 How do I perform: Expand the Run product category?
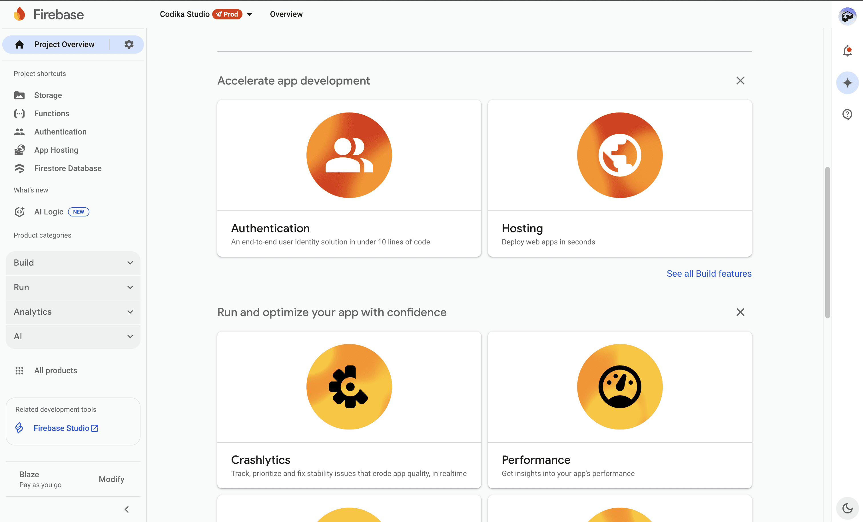pos(73,287)
